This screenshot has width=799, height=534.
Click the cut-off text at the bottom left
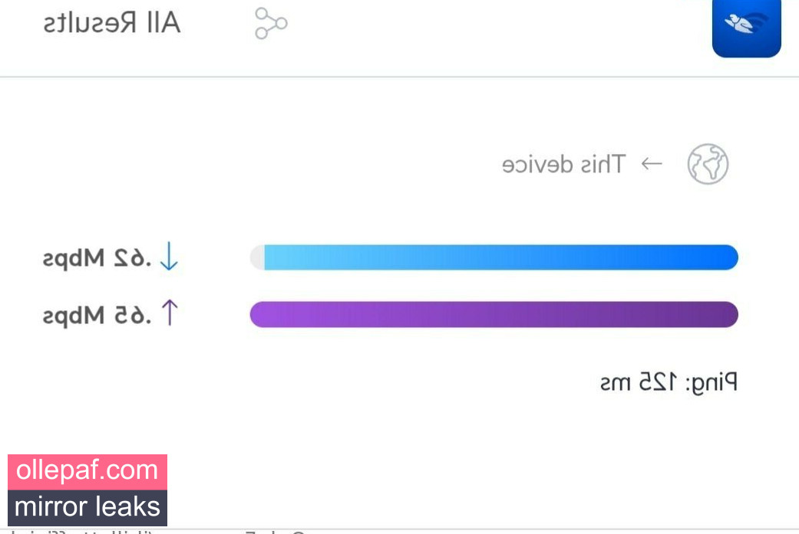pyautogui.click(x=77, y=532)
